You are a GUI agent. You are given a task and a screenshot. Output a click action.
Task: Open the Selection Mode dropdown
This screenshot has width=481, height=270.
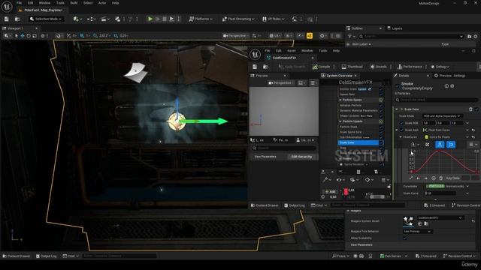click(x=46, y=19)
